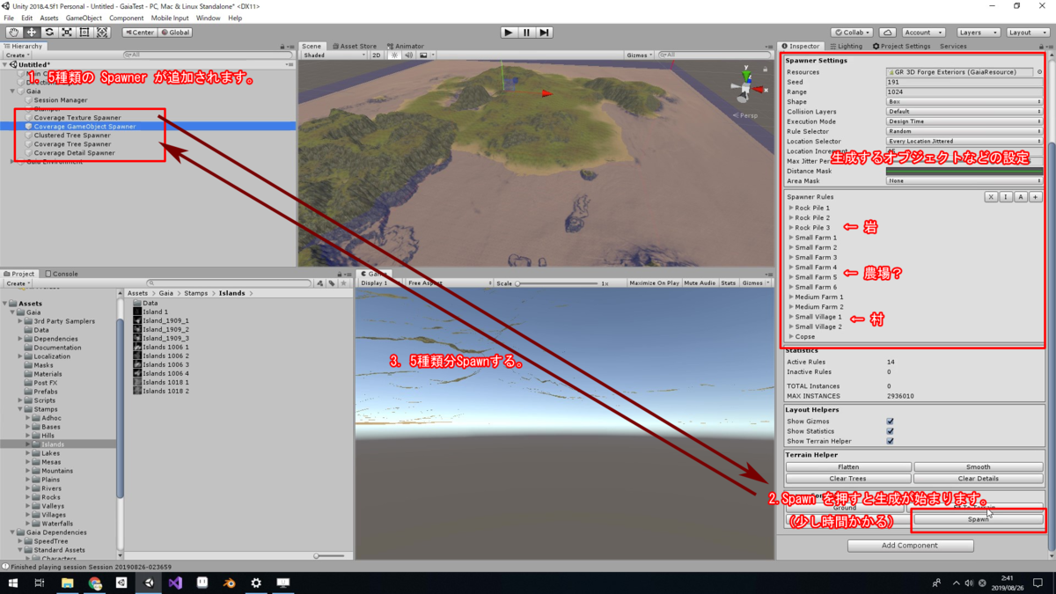Open the GameObject menu
1056x594 pixels.
[x=84, y=18]
